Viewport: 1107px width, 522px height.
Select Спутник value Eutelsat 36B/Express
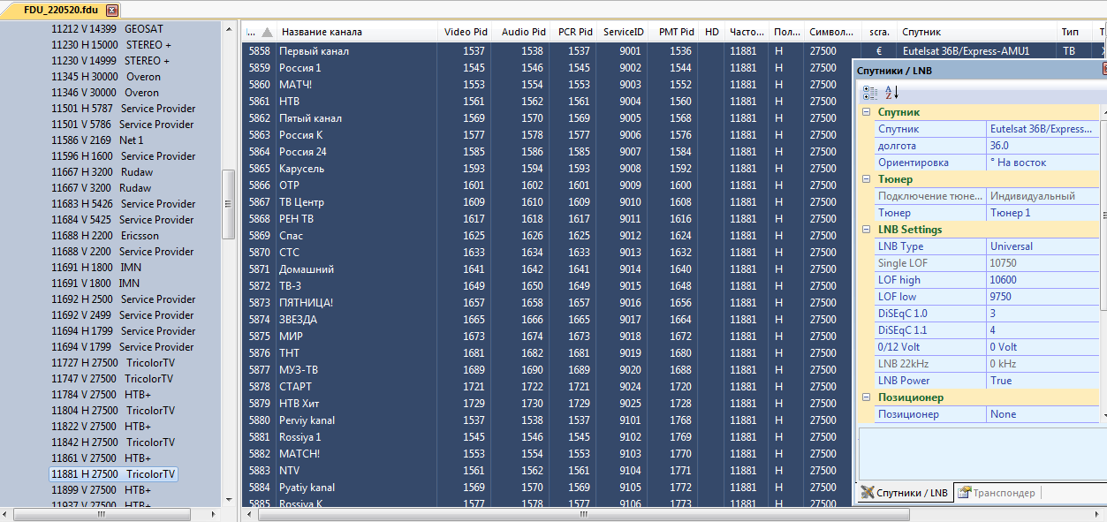(x=1043, y=129)
